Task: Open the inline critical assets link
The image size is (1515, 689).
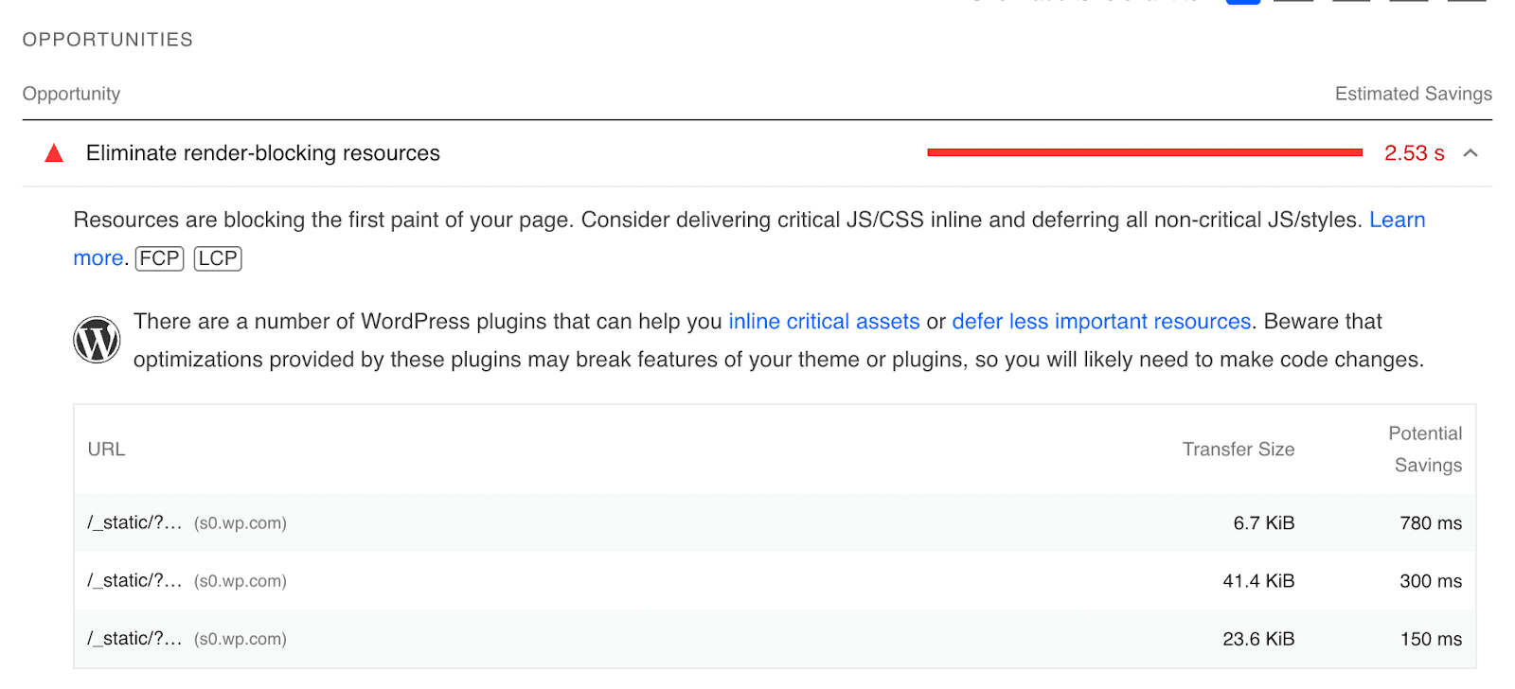Action: click(x=824, y=322)
